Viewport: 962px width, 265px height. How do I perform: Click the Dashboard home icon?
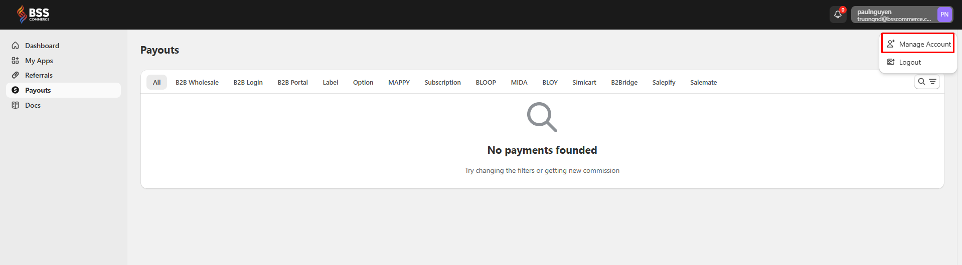(16, 46)
